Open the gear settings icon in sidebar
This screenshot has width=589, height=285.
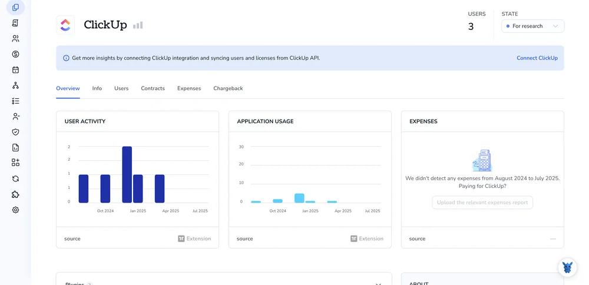pos(15,210)
